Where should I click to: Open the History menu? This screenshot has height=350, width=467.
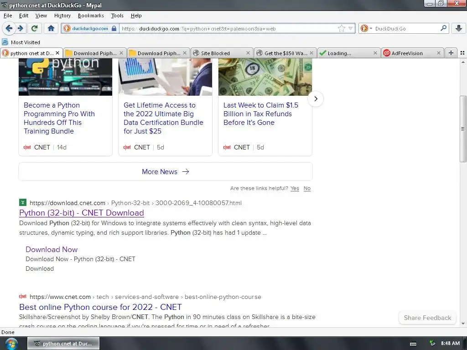click(x=62, y=15)
